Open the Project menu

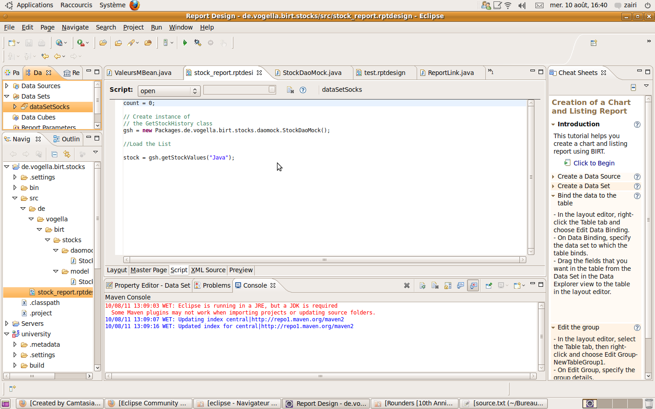[133, 27]
